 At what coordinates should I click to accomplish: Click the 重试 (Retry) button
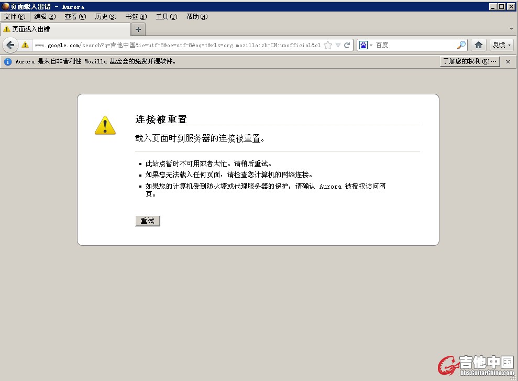click(147, 221)
